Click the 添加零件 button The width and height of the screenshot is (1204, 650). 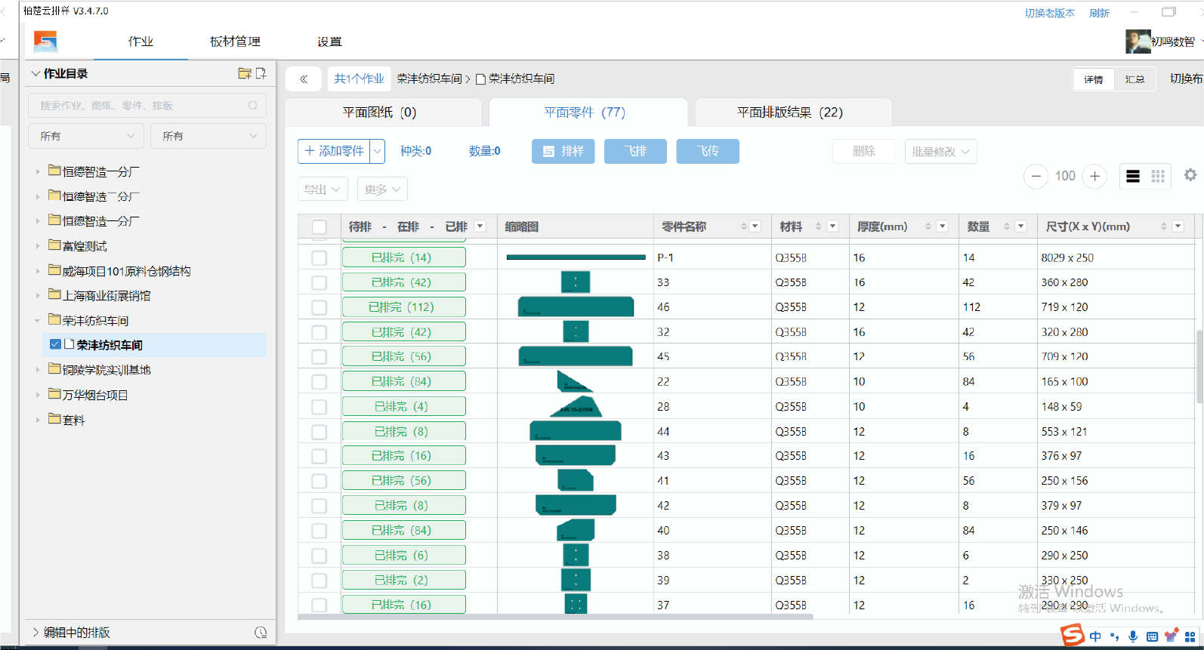[x=334, y=151]
